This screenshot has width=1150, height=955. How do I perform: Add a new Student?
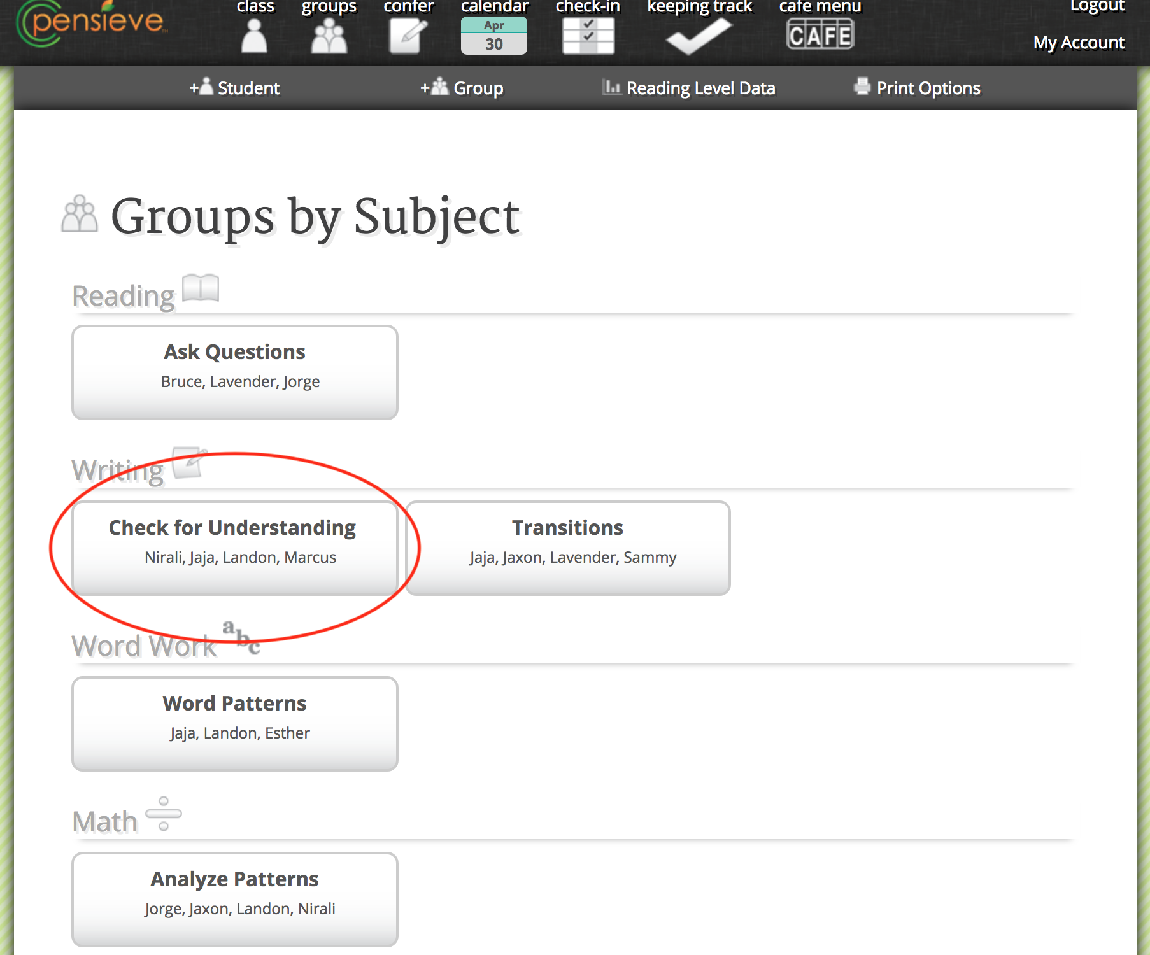(x=234, y=88)
